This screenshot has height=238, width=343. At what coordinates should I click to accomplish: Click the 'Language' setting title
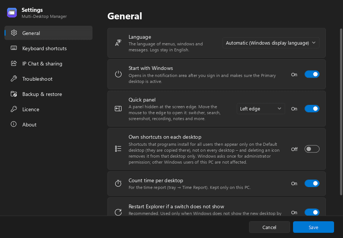pos(140,37)
